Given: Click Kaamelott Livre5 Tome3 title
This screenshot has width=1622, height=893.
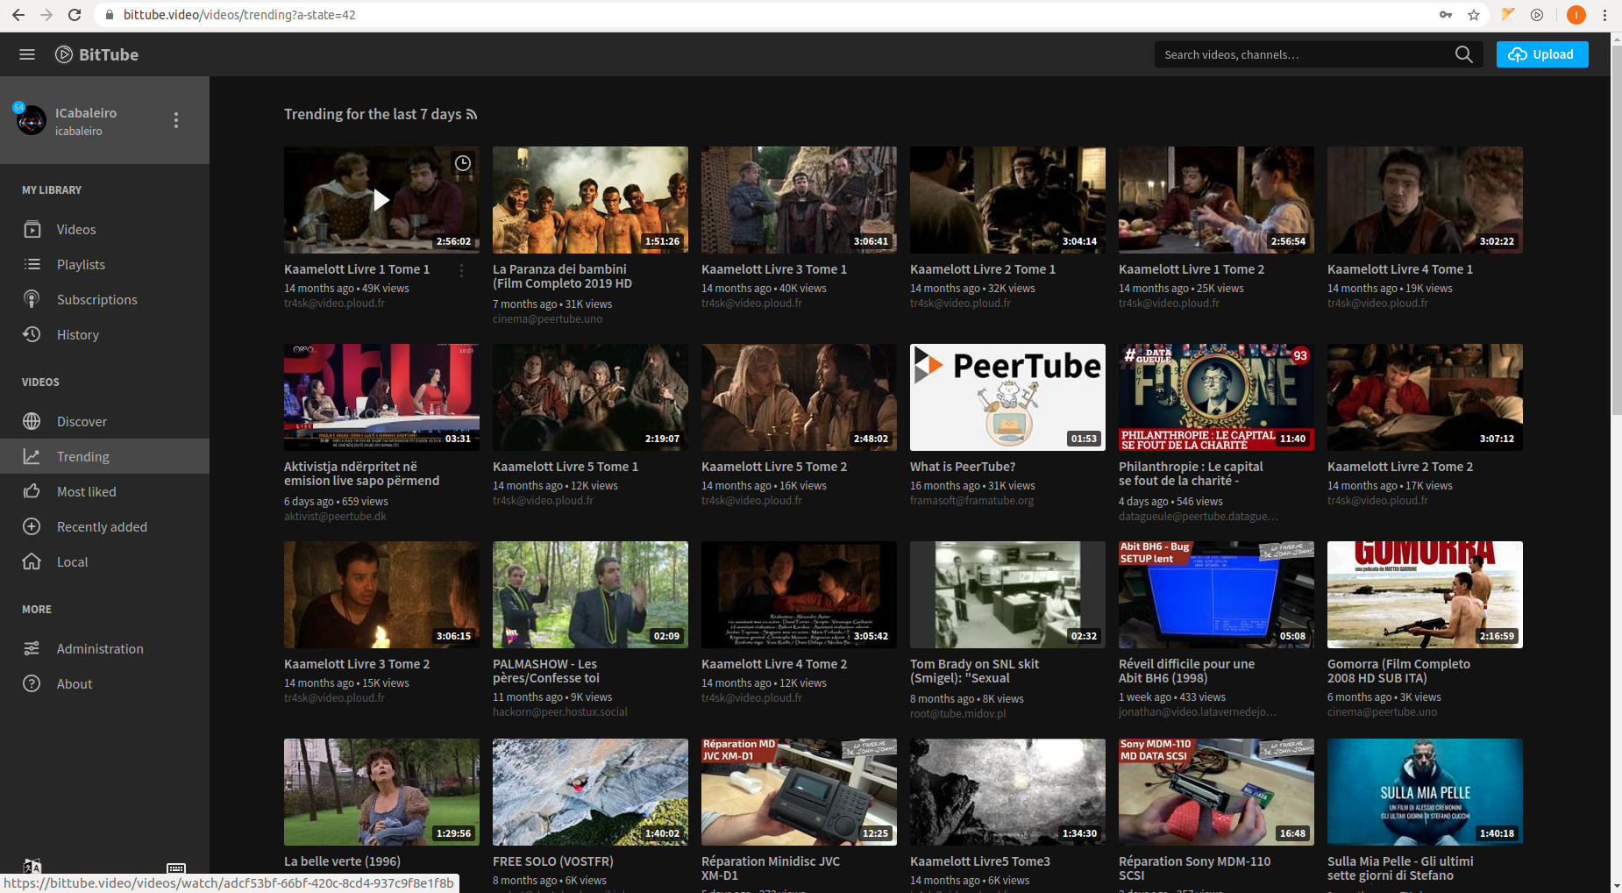Looking at the screenshot, I should [980, 861].
